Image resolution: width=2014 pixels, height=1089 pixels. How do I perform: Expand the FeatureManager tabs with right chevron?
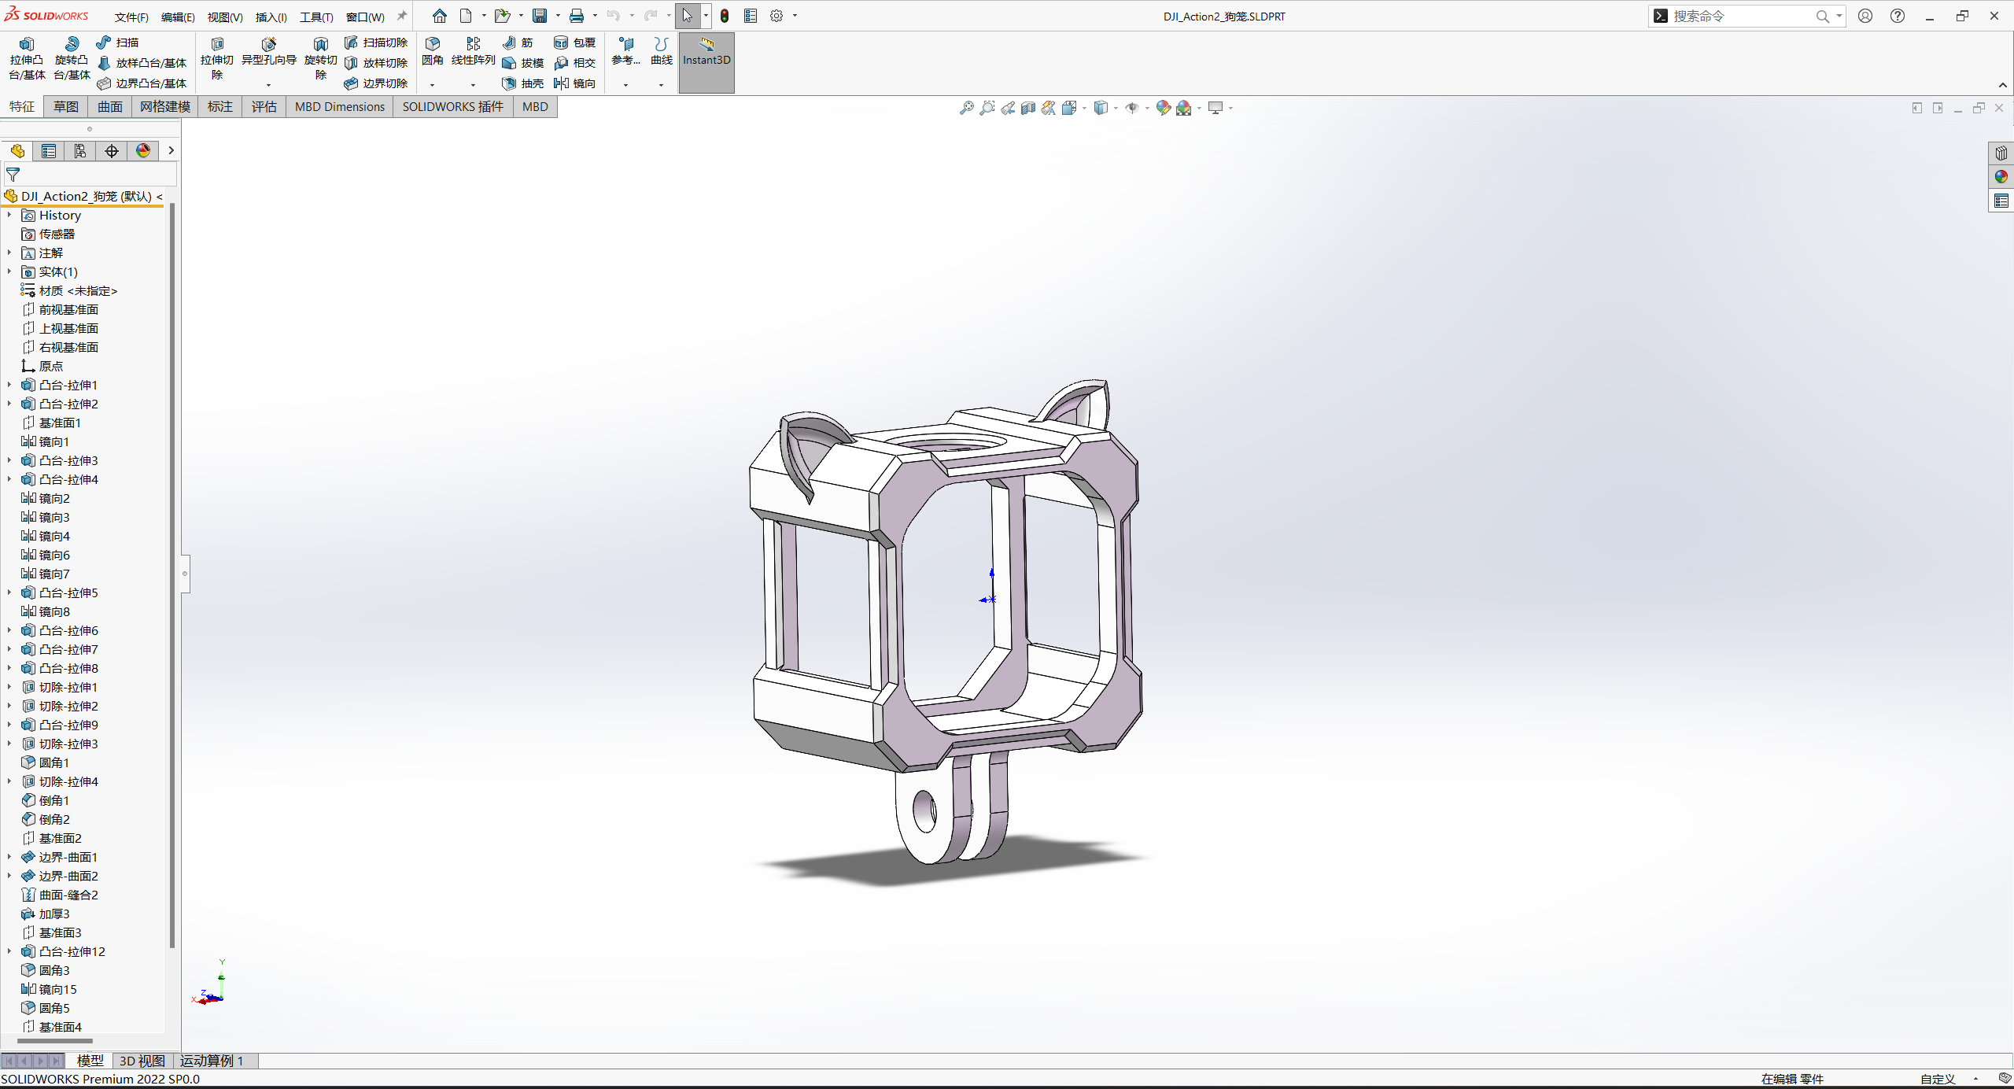(x=171, y=150)
